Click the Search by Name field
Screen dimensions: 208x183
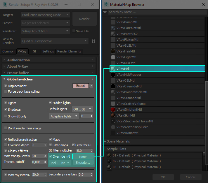pyautogui.click(x=157, y=12)
